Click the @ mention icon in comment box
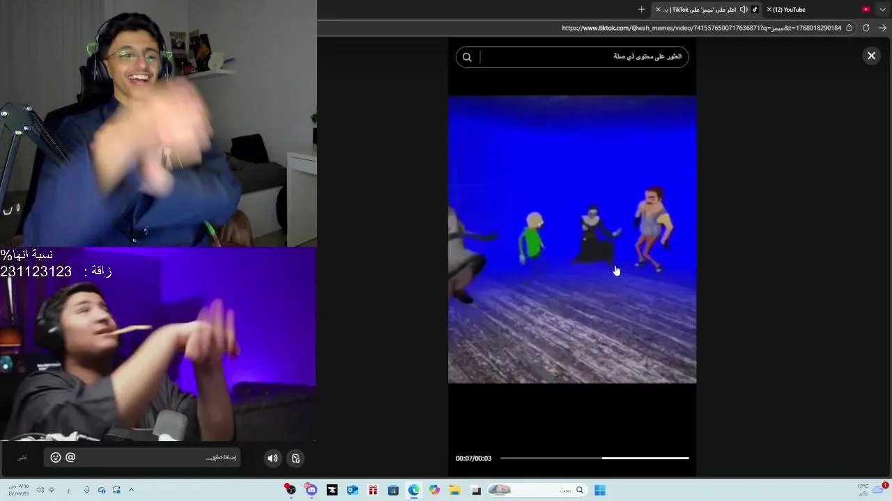Image resolution: width=892 pixels, height=501 pixels. pyautogui.click(x=70, y=457)
